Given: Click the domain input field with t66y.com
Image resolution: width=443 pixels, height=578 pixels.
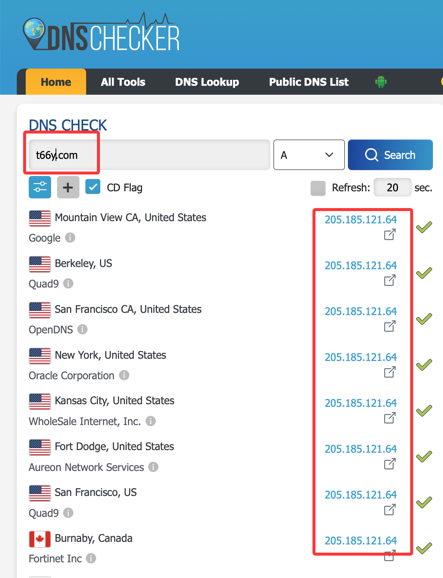Looking at the screenshot, I should (x=149, y=155).
